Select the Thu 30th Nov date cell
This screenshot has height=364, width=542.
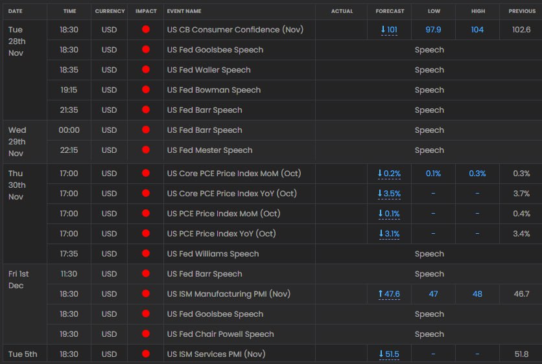coord(17,185)
